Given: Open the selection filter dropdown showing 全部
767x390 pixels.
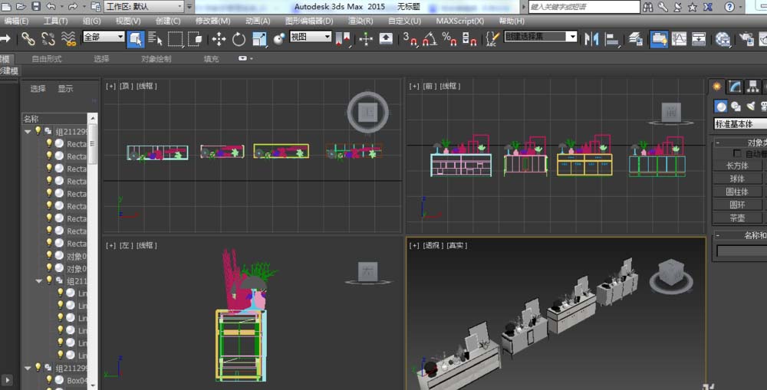Looking at the screenshot, I should 104,37.
